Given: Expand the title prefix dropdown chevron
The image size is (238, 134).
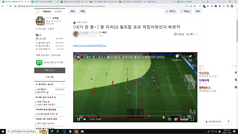Looking at the screenshot, I should [x=95, y=27].
